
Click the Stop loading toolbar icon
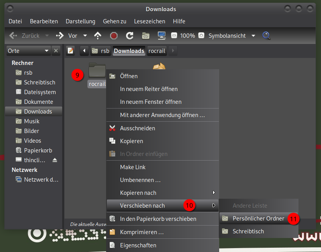[114, 36]
